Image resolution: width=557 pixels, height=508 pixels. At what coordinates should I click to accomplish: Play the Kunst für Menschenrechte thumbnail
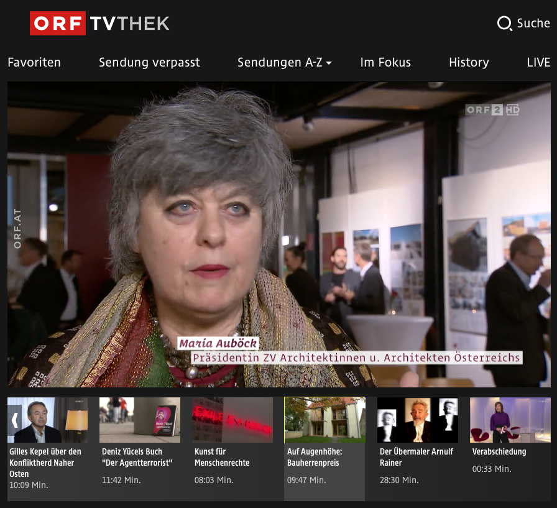pos(232,420)
